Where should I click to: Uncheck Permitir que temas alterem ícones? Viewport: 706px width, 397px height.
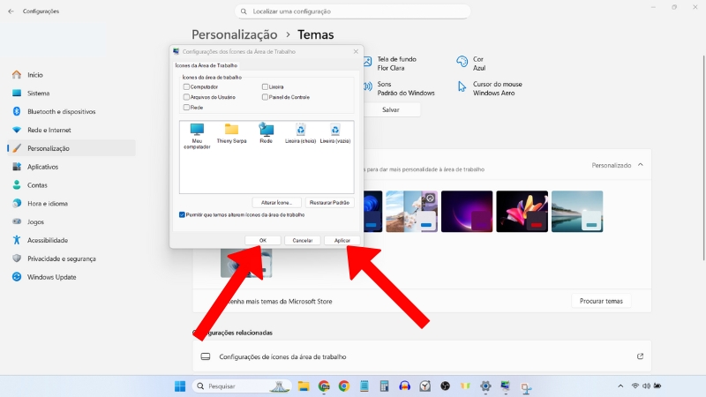click(x=183, y=214)
